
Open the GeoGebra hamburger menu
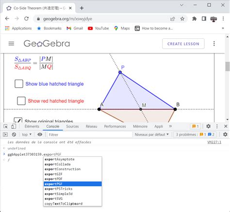(x=11, y=44)
